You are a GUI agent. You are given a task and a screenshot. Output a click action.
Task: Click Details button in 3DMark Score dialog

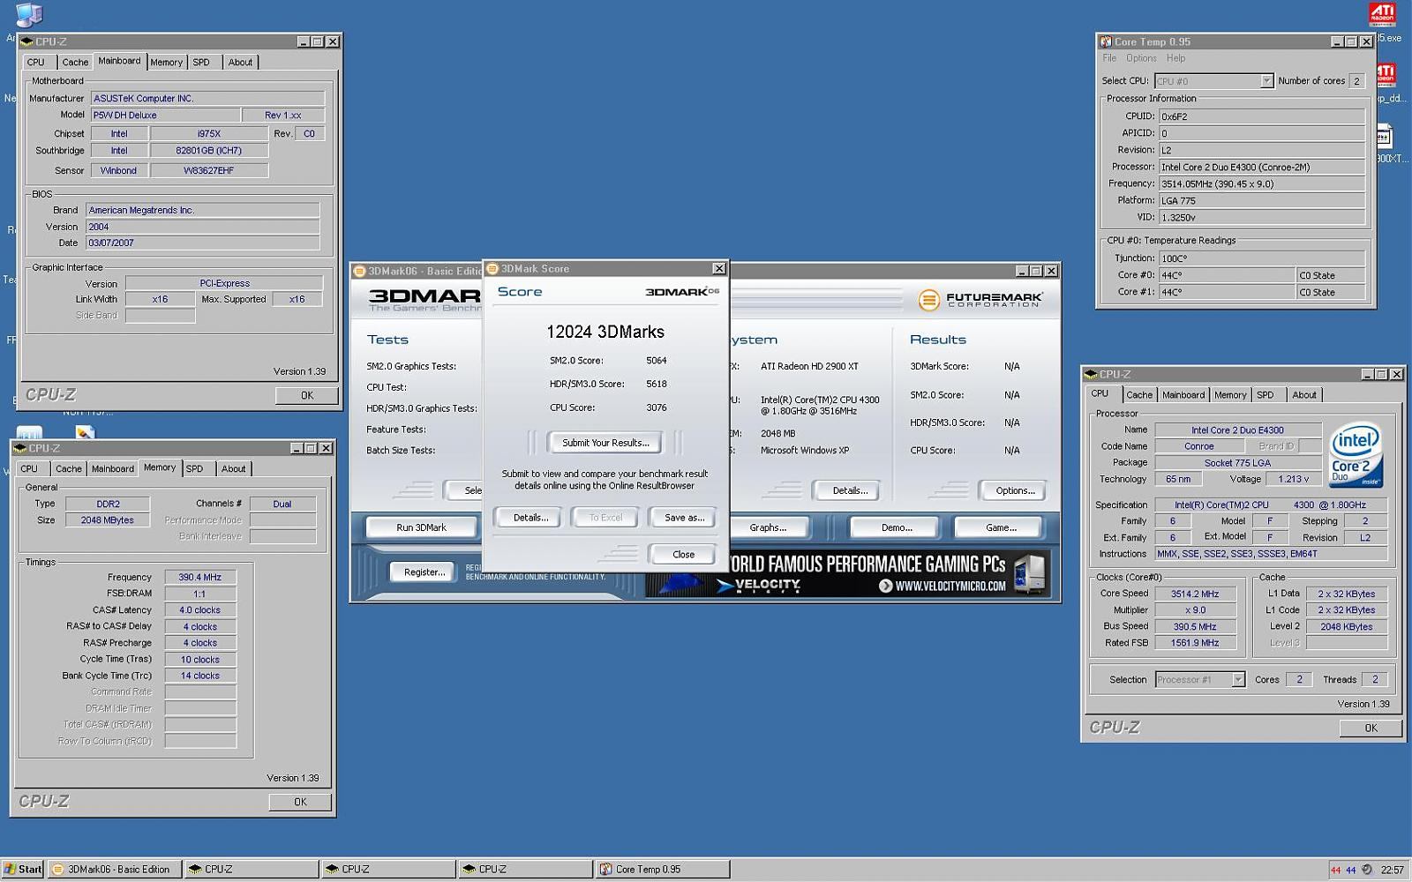click(530, 518)
